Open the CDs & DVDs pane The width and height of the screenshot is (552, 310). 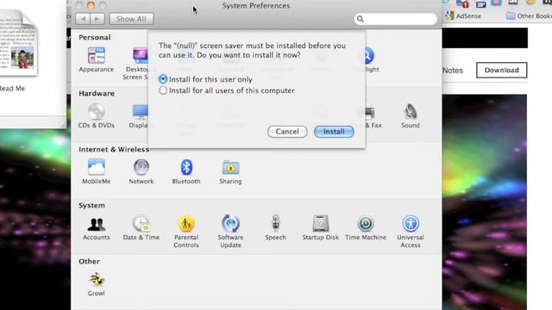coord(96,115)
